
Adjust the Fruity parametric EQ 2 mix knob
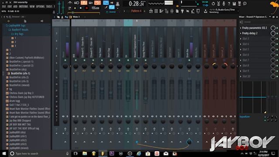(273, 28)
